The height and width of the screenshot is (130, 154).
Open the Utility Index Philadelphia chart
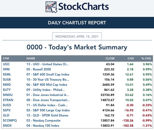coord(46,90)
